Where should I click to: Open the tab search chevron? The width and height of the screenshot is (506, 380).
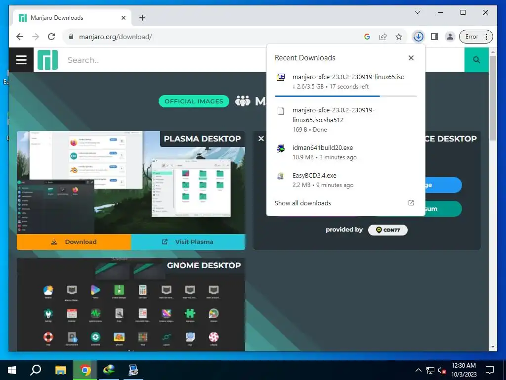point(417,12)
